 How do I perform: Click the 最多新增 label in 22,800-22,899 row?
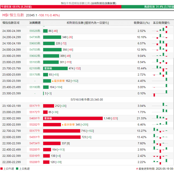tap(68, 125)
